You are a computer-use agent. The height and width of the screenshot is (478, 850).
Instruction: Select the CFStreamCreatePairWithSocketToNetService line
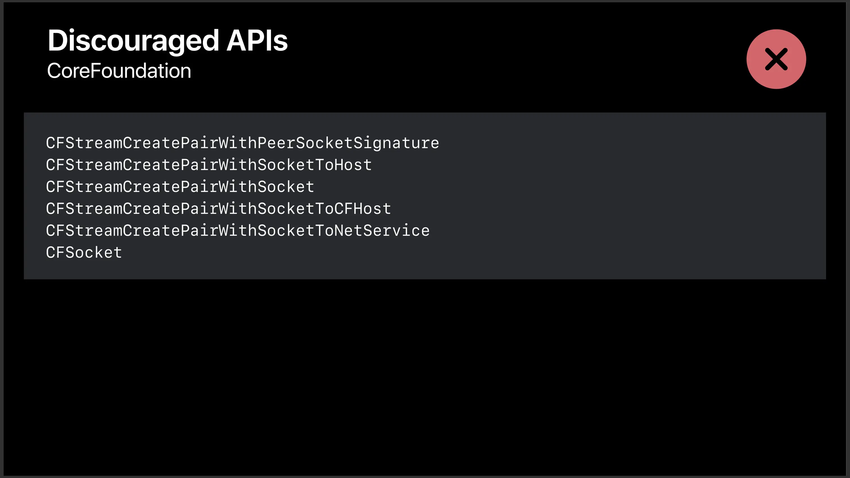(x=238, y=231)
